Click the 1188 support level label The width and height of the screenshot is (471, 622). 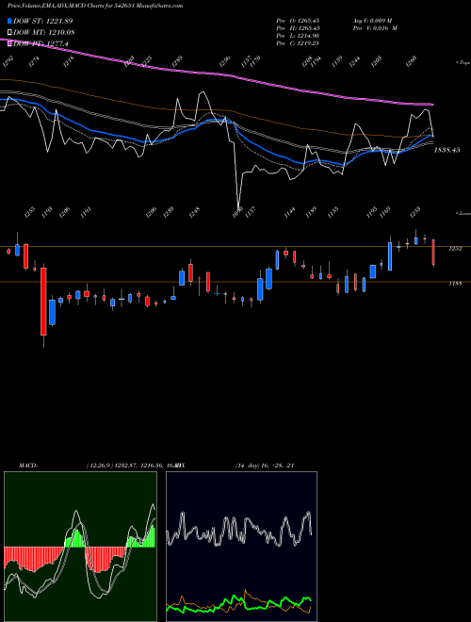[x=455, y=284]
